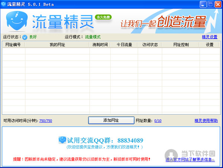The image size is (223, 168).
Task: Click the mascot icon beside QQ群 text
Action: point(62,140)
